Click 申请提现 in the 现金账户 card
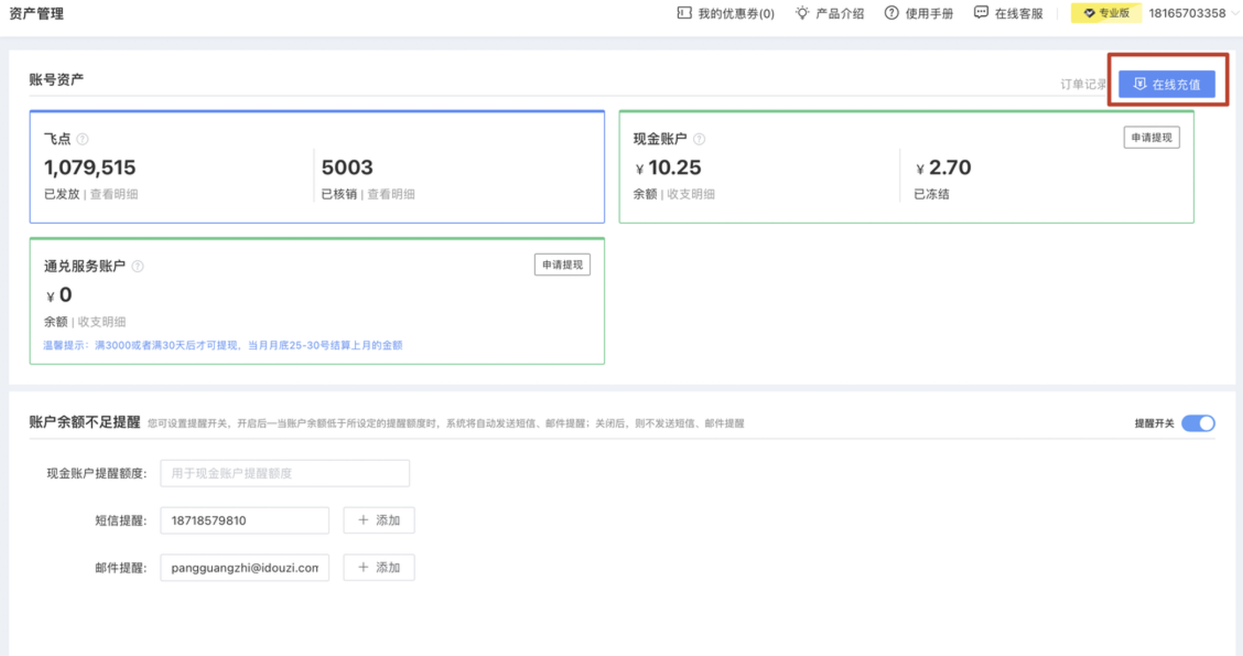The height and width of the screenshot is (656, 1243). (x=1151, y=138)
